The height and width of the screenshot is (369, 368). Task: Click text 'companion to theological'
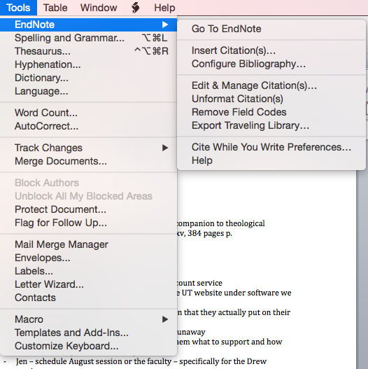point(221,223)
